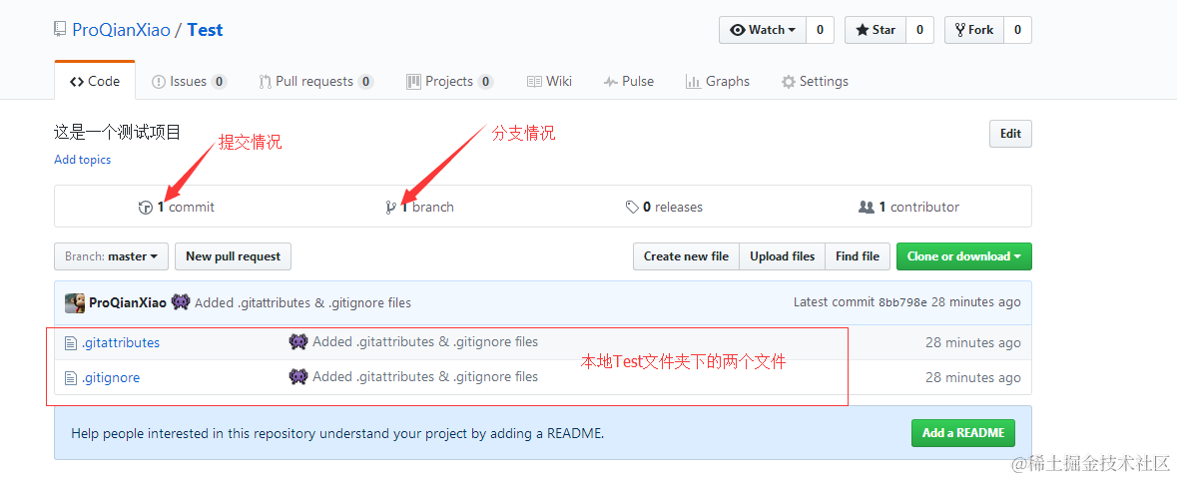Switch to the Code tab
Image resolution: width=1177 pixels, height=480 pixels.
[x=95, y=81]
